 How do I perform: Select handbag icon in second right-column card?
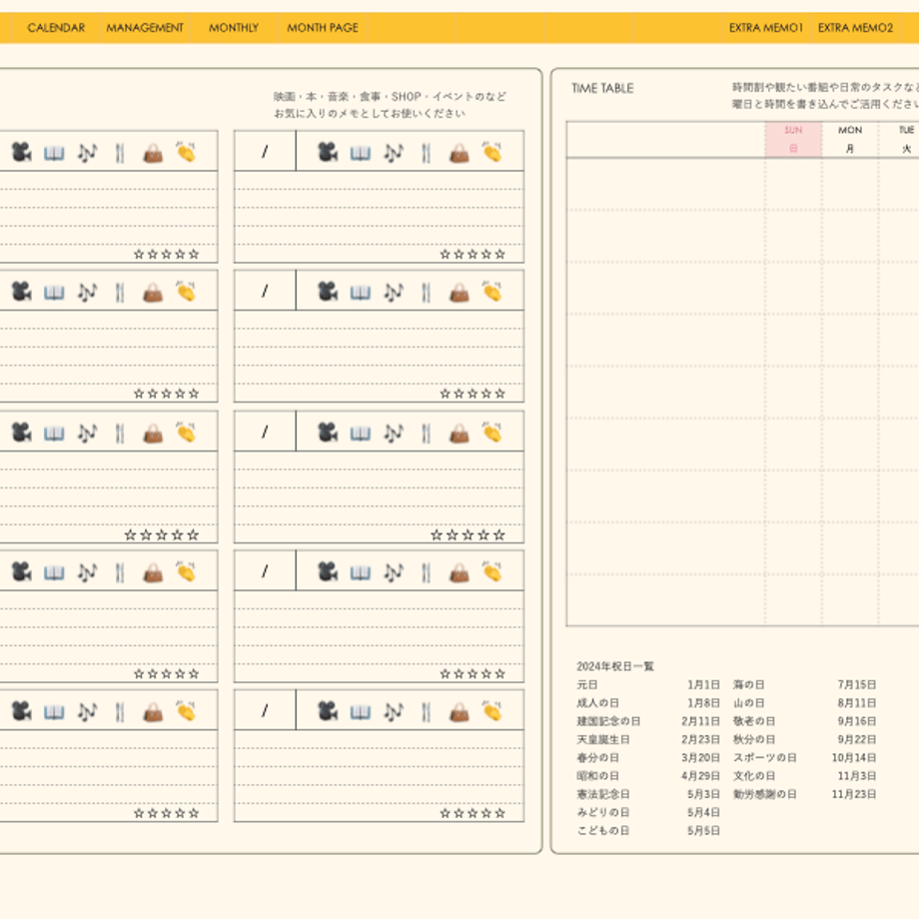pyautogui.click(x=459, y=293)
